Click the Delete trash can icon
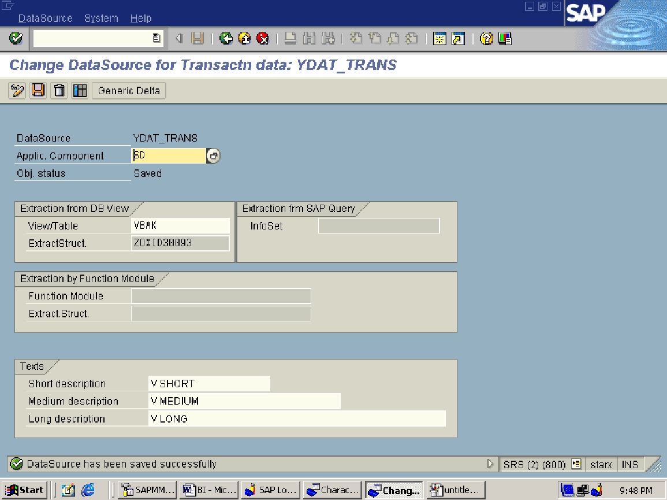This screenshot has height=500, width=667. [59, 90]
